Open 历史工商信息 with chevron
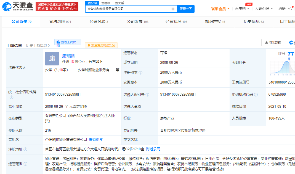 coord(38,45)
